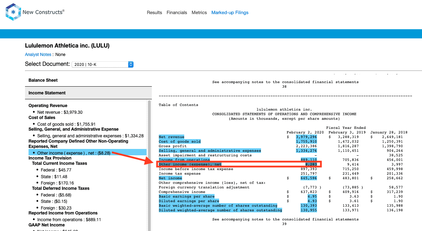
Task: Click the Income Tax Provision heading
Action: (50, 158)
